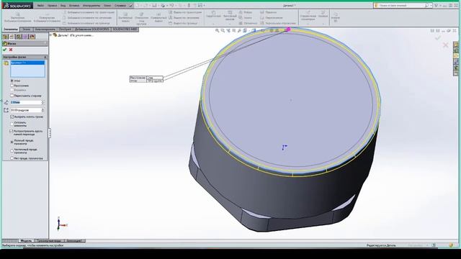Screen dimensions: 461x259
Task: Click the edge selection list box
Action: (x=27, y=69)
